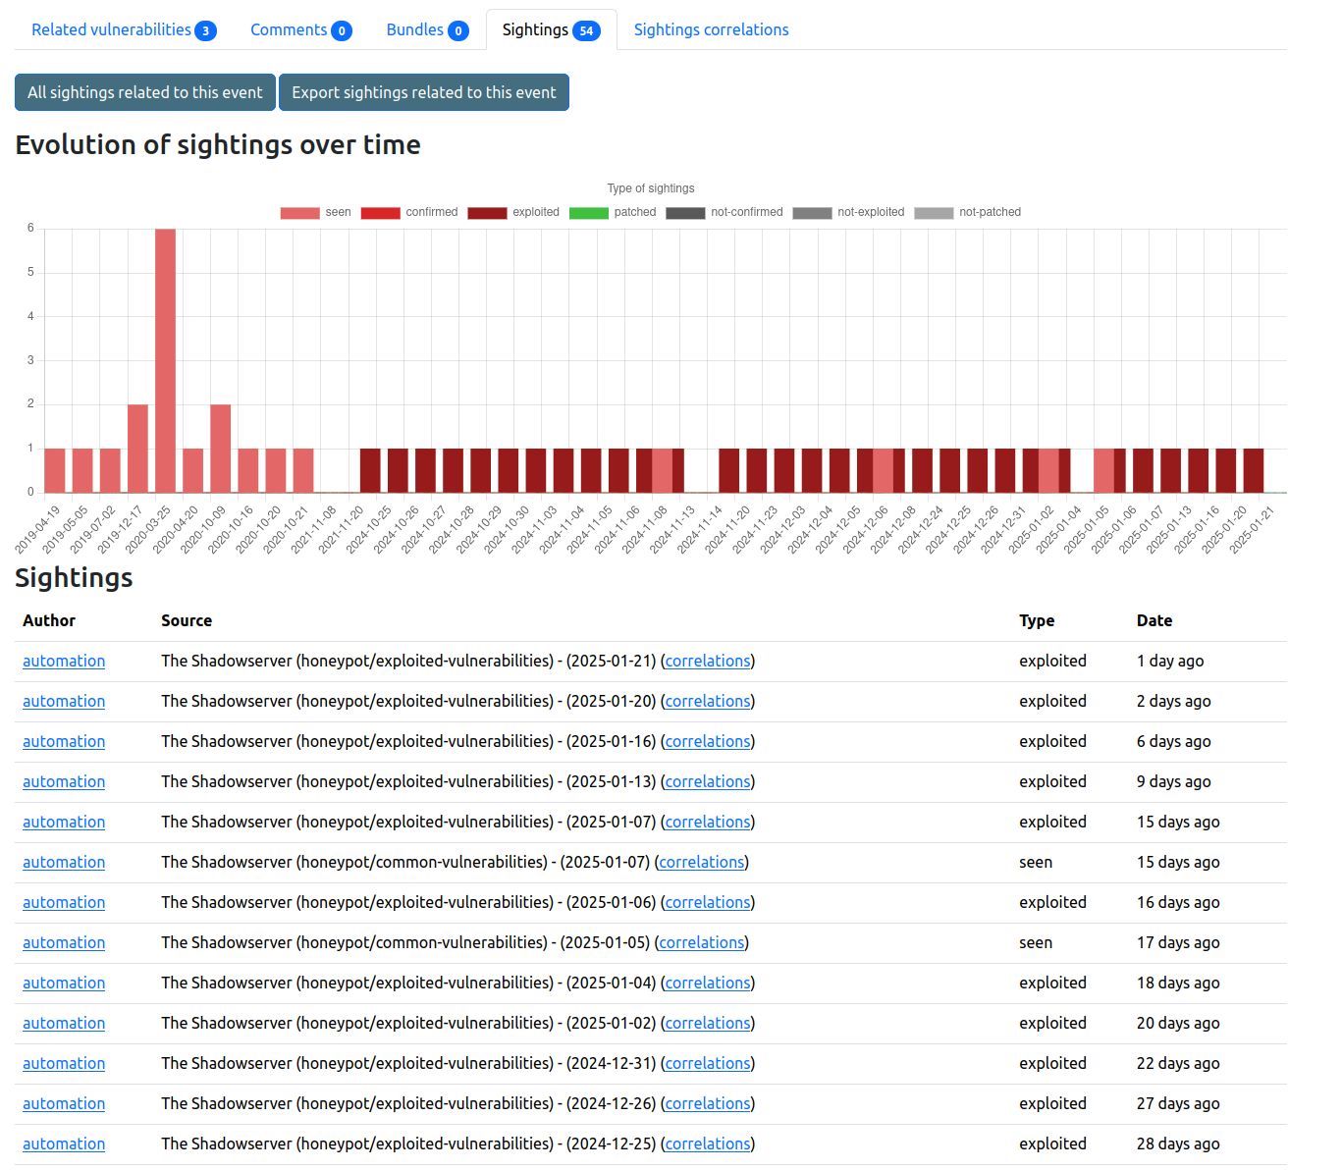Screen dimensions: 1342x1170
Task: Open correlations link for 2025-01-16 sighting
Action: (708, 741)
